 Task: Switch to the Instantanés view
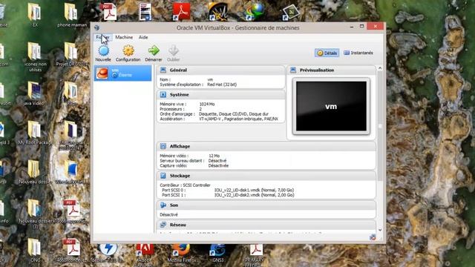click(x=358, y=53)
